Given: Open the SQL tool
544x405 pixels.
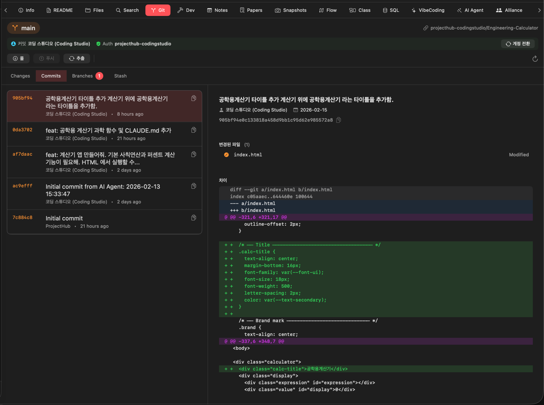Looking at the screenshot, I should point(390,10).
